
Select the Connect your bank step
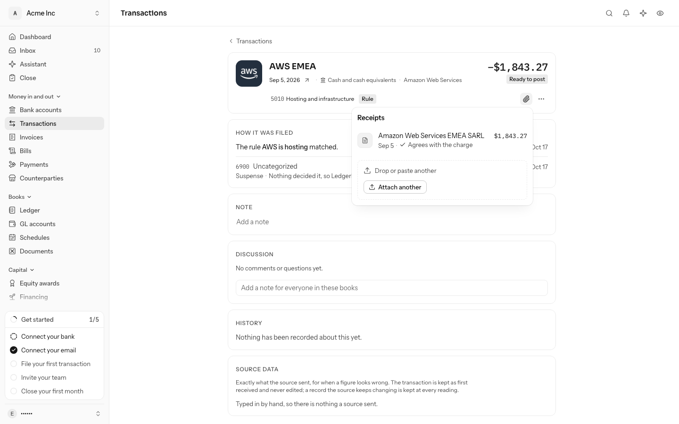(55, 336)
